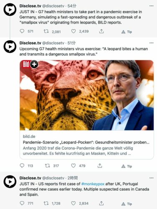Share the leopard virus exercise tweet

click(x=100, y=166)
